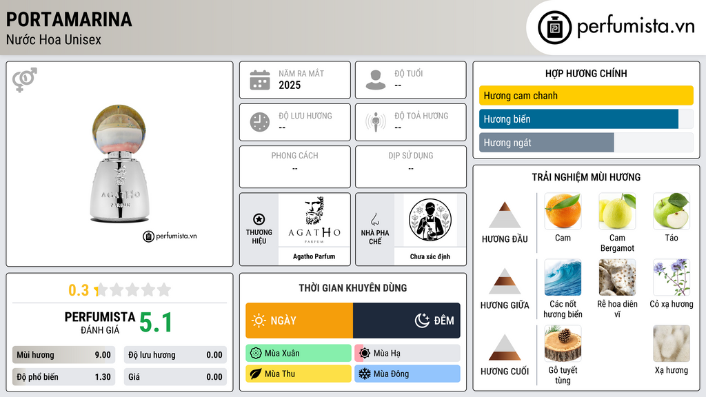Image resolution: width=706 pixels, height=397 pixels.
Task: Select the Gỗ tuyết tùng note image
Action: point(563,343)
